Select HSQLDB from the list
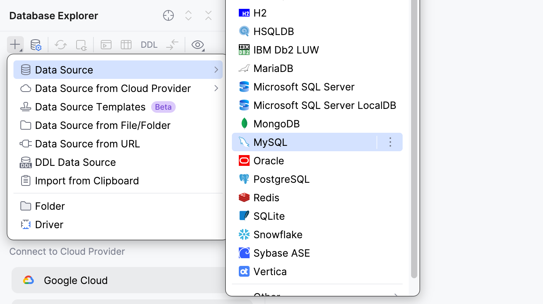 click(317, 31)
